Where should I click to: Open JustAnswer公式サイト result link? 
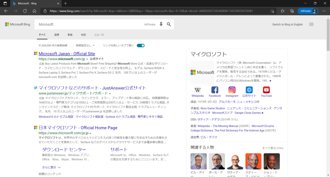click(x=92, y=88)
